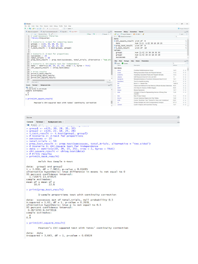Select Terminal tab in lower console screenshot

[39, 122]
